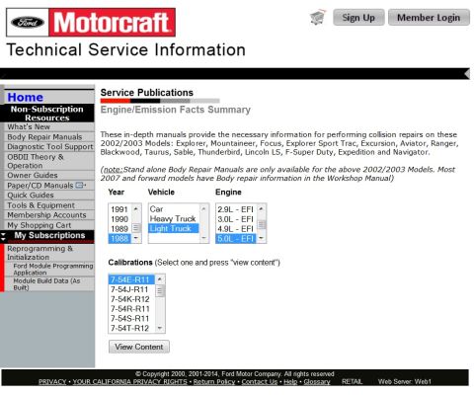Open Ford Module Programming Application
The height and width of the screenshot is (395, 474).
(53, 269)
